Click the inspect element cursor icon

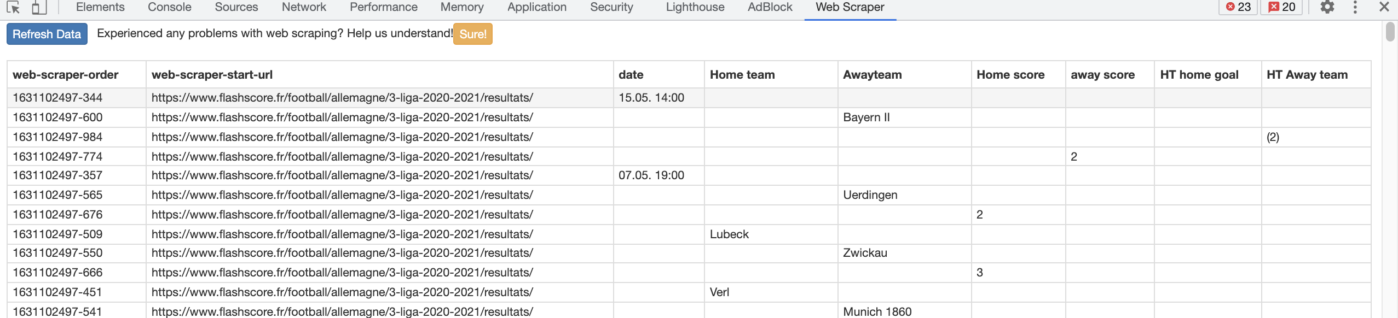click(13, 7)
